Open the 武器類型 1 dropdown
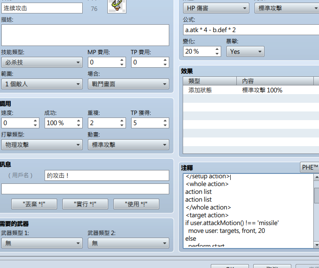319x268 pixels. tap(42, 243)
